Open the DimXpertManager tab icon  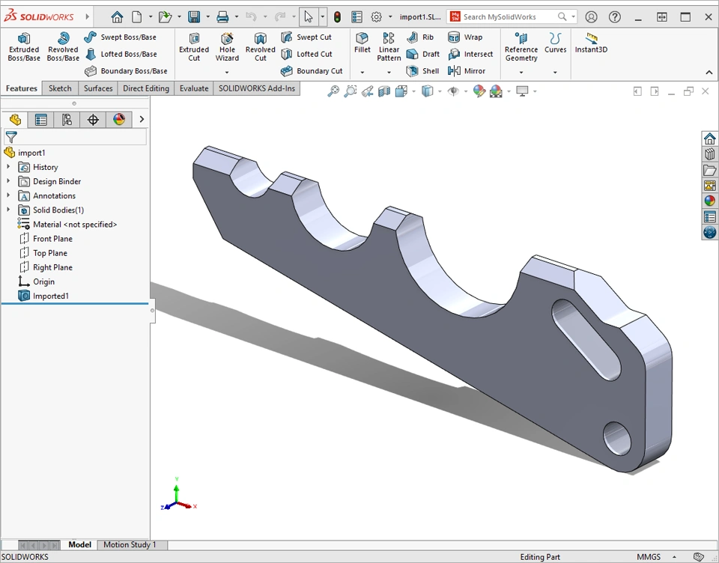point(93,120)
